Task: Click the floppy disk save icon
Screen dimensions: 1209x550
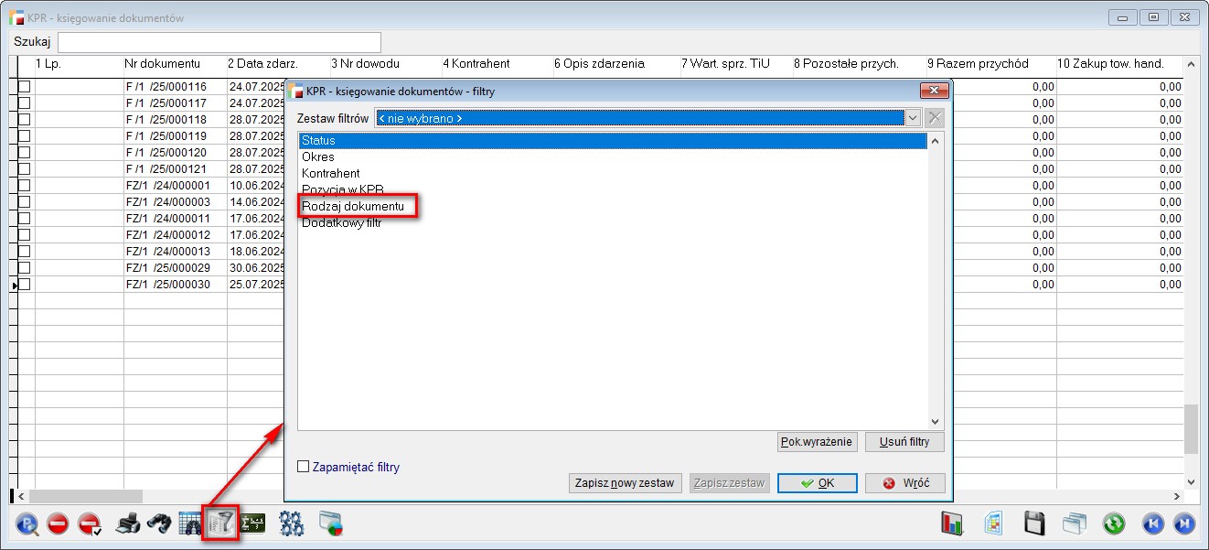Action: [1033, 523]
